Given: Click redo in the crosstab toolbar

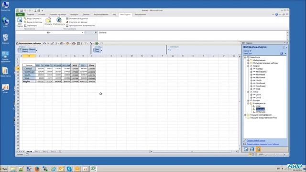Looking at the screenshot, I should pos(48,43).
